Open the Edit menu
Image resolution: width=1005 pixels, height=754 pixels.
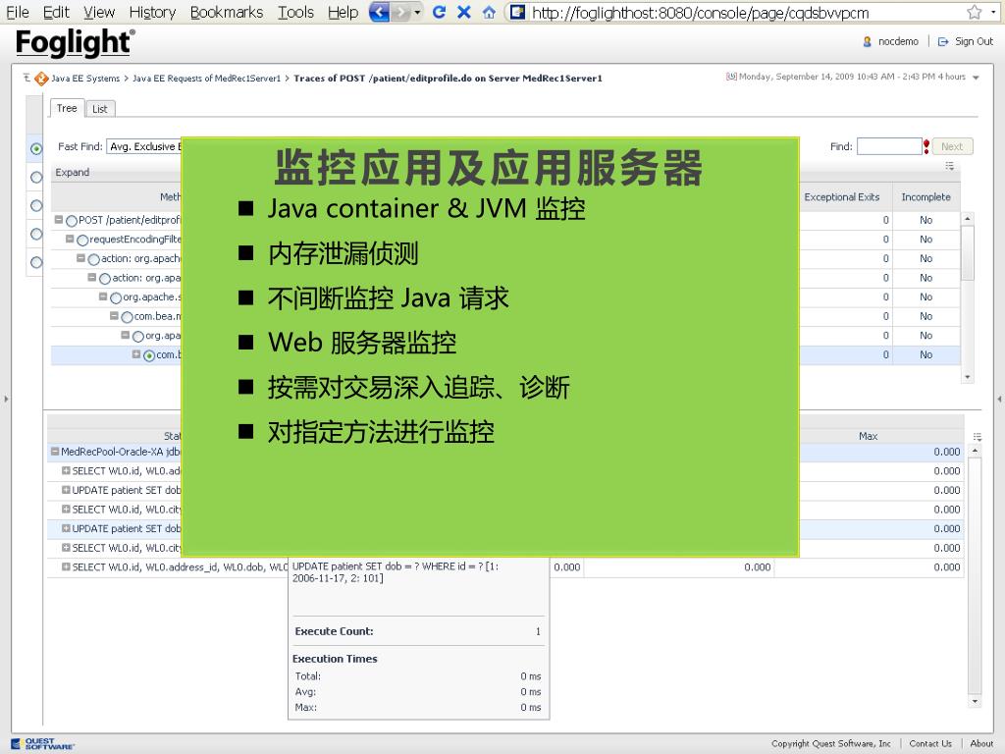(x=56, y=12)
